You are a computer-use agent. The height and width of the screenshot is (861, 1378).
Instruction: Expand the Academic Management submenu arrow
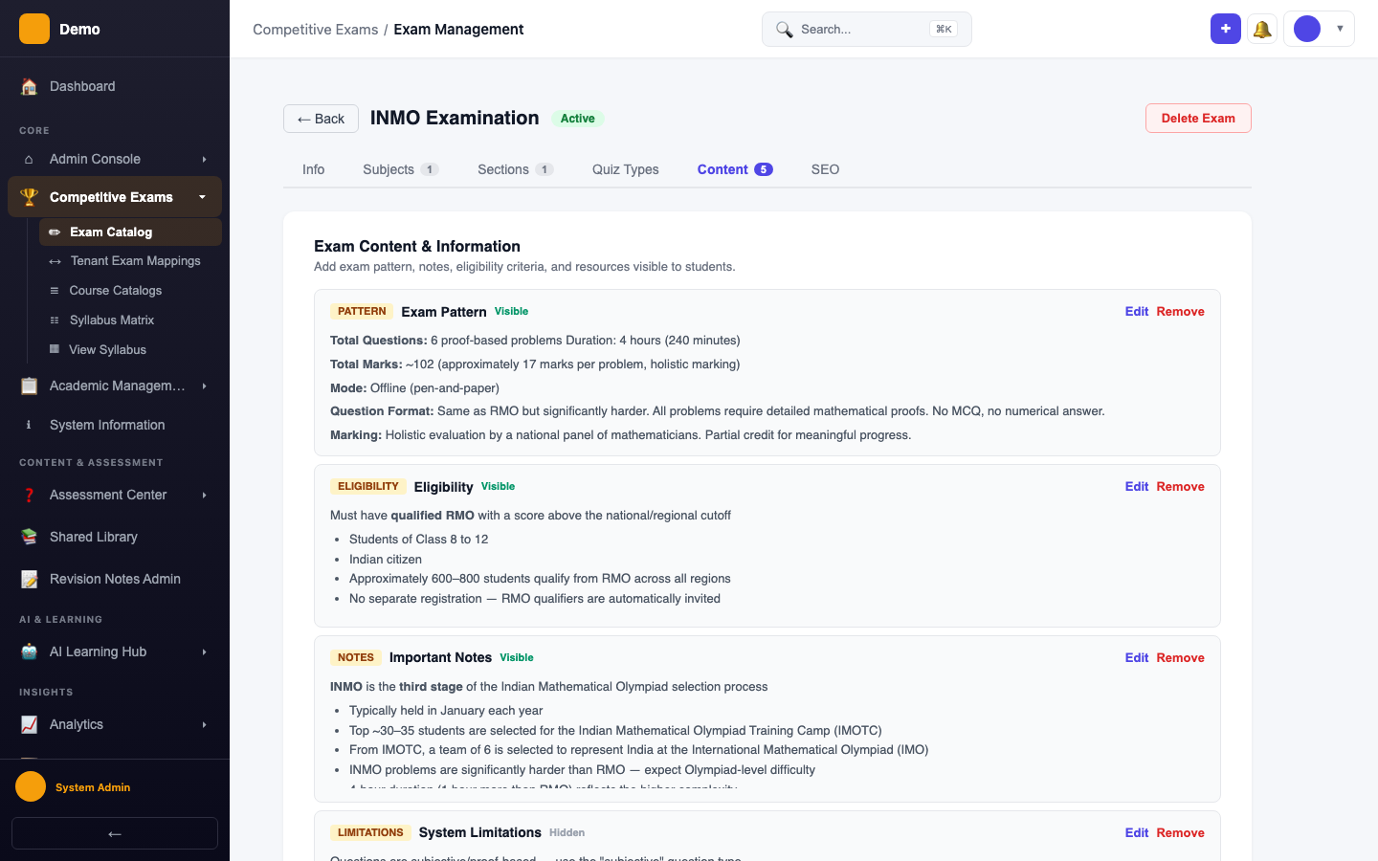tap(204, 386)
